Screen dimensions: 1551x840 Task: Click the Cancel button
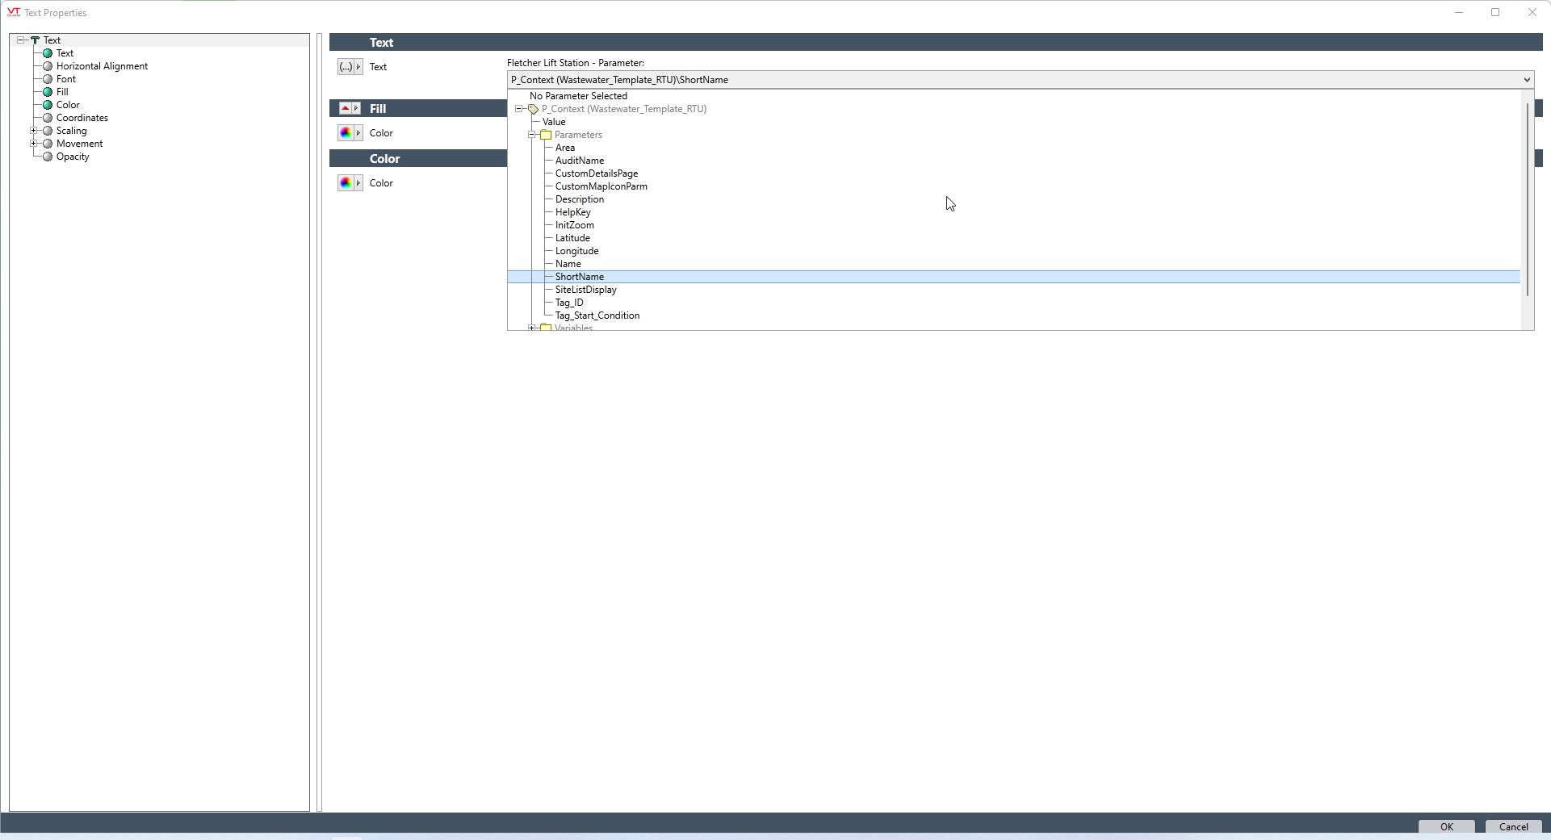1513,826
